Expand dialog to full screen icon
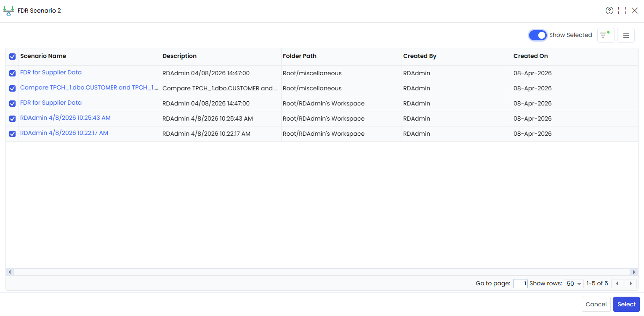The height and width of the screenshot is (316, 644). (622, 11)
